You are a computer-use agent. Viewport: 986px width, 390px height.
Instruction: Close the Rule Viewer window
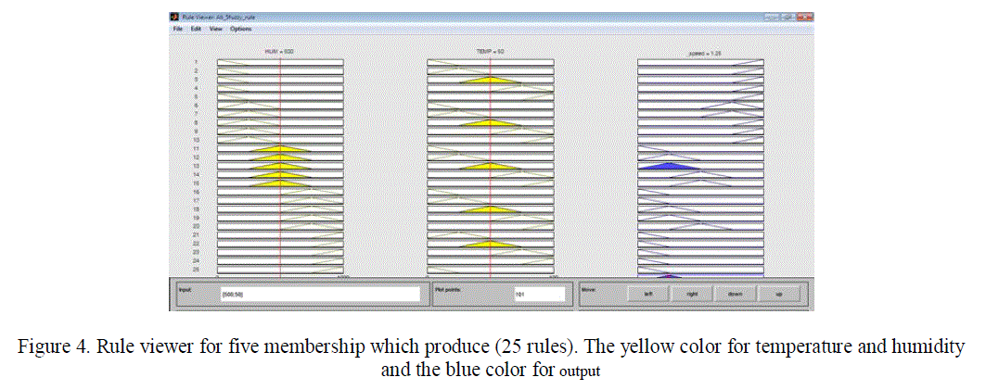click(x=807, y=17)
